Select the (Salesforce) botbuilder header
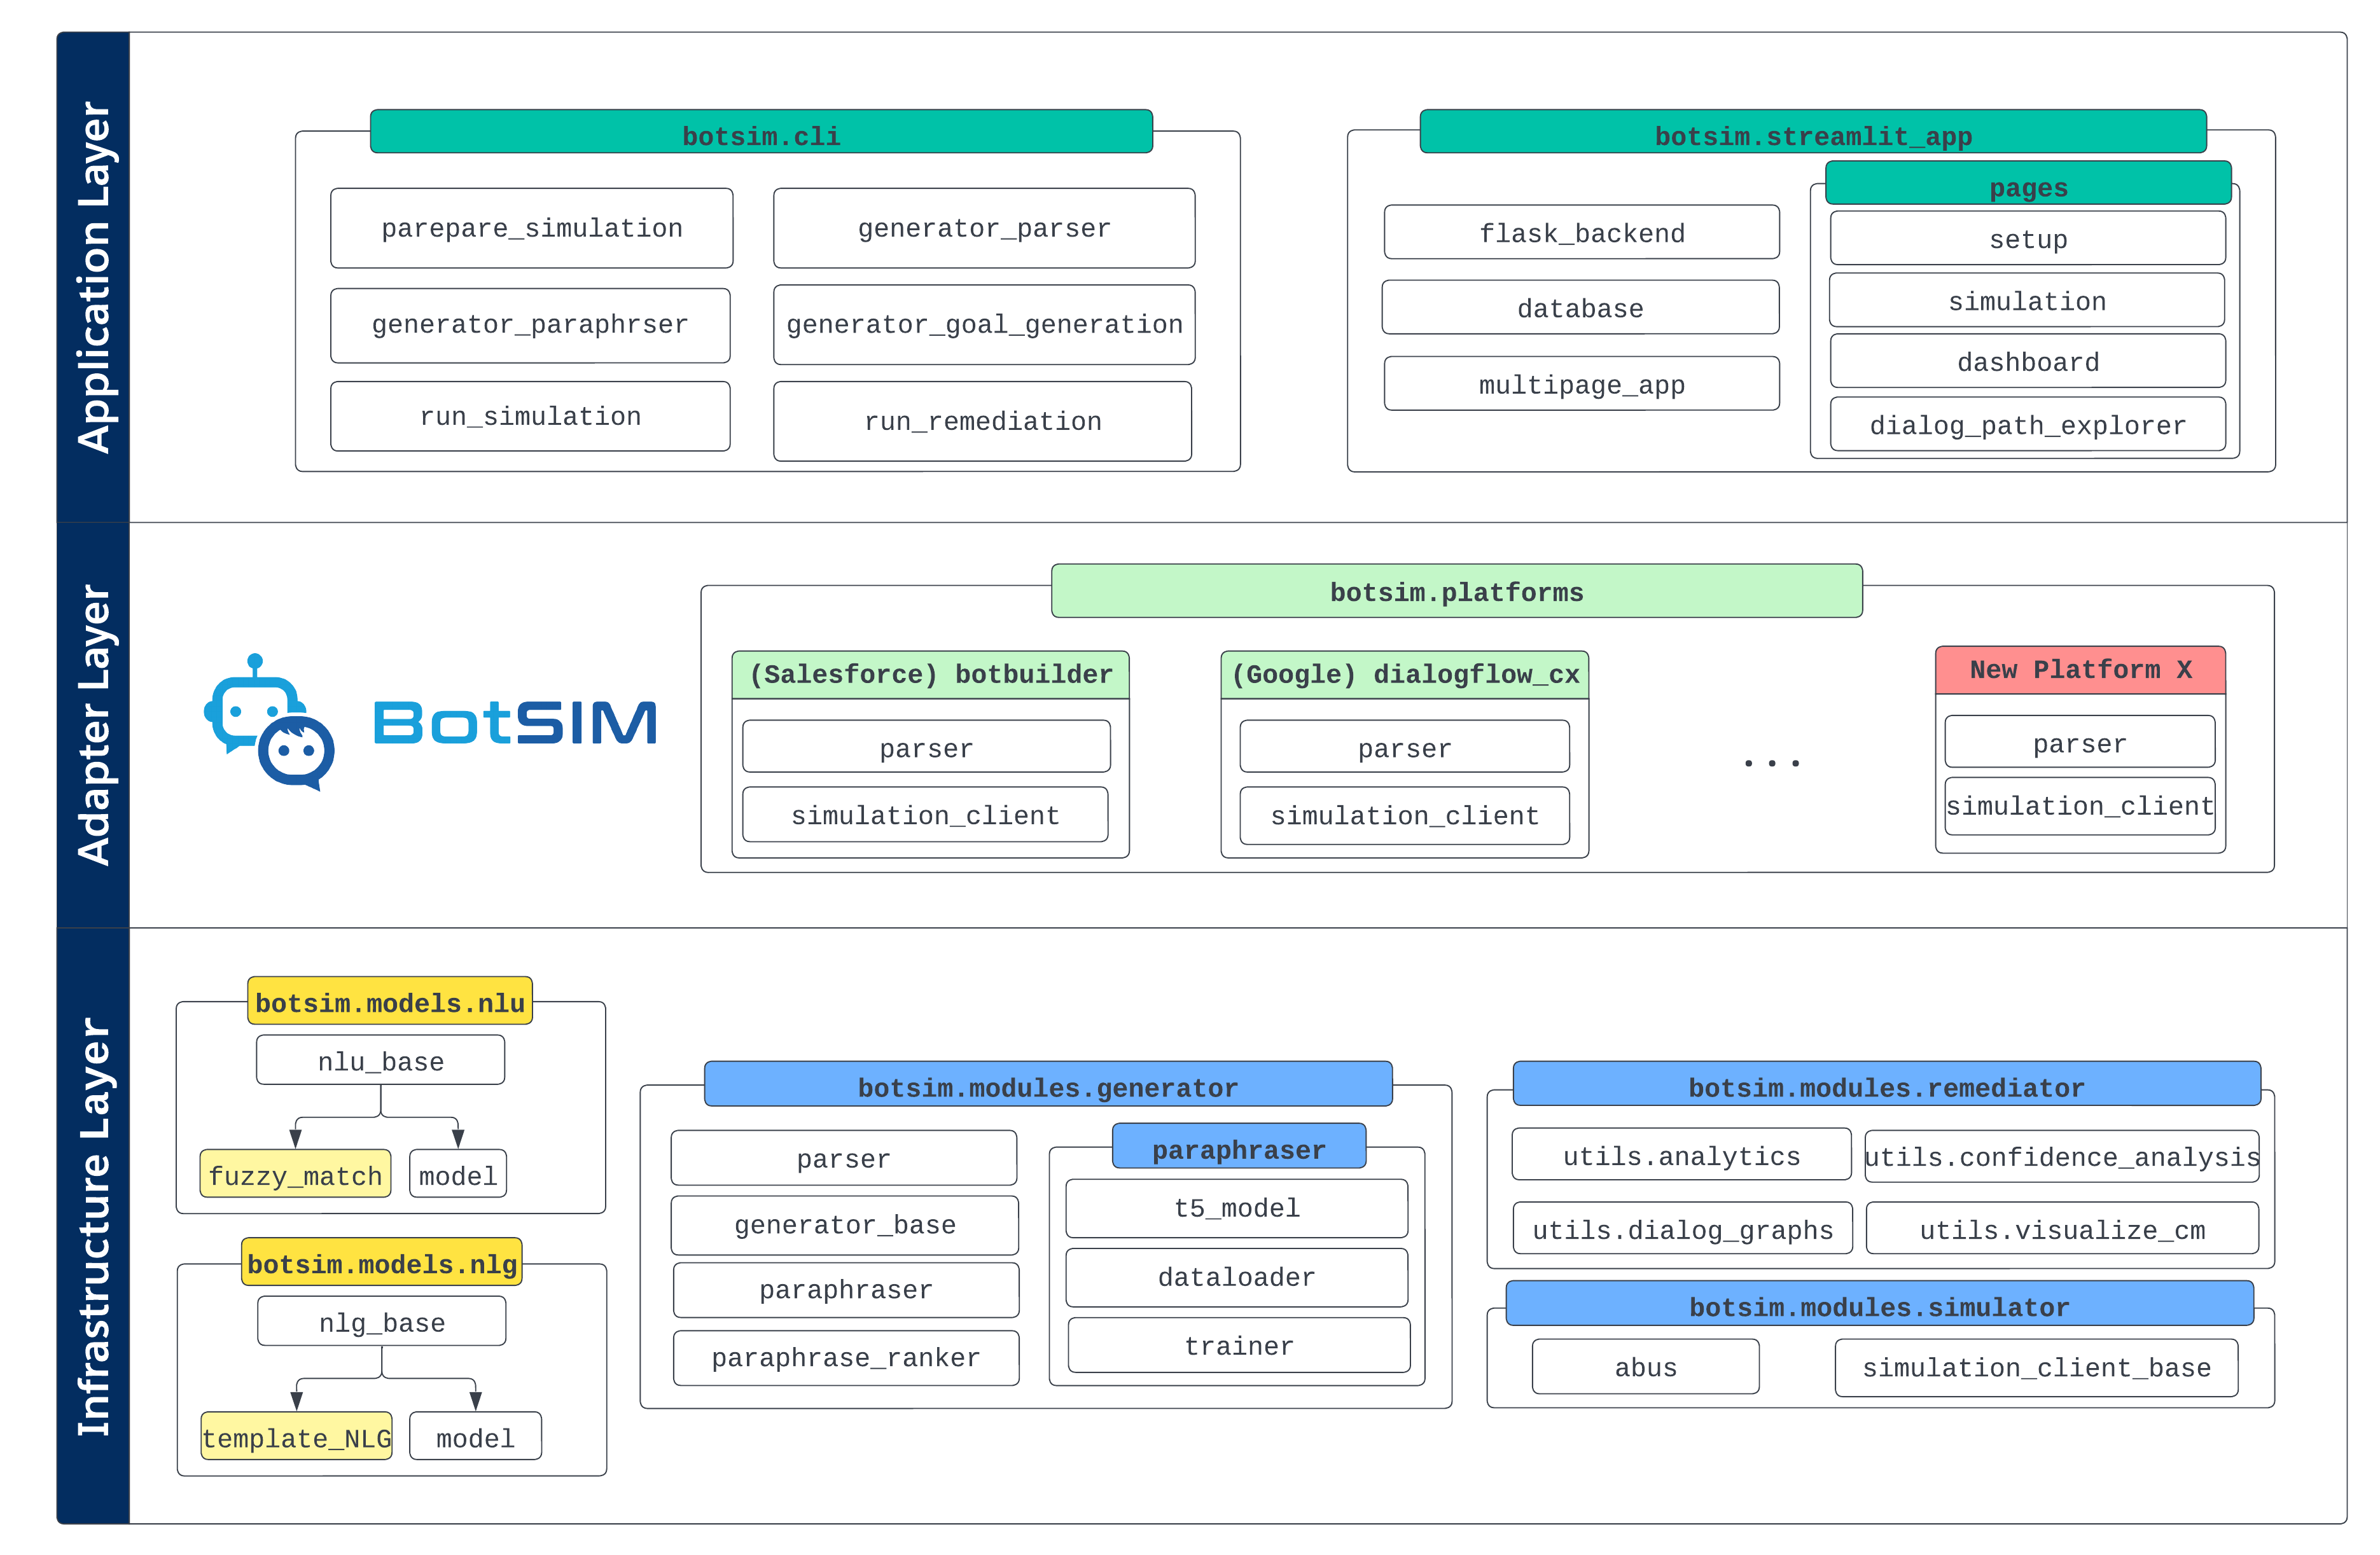This screenshot has height=1555, width=2380. 930,675
